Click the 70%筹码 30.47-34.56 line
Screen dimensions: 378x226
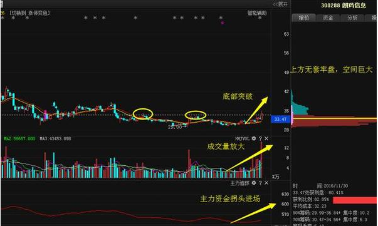pyautogui.click(x=317, y=220)
